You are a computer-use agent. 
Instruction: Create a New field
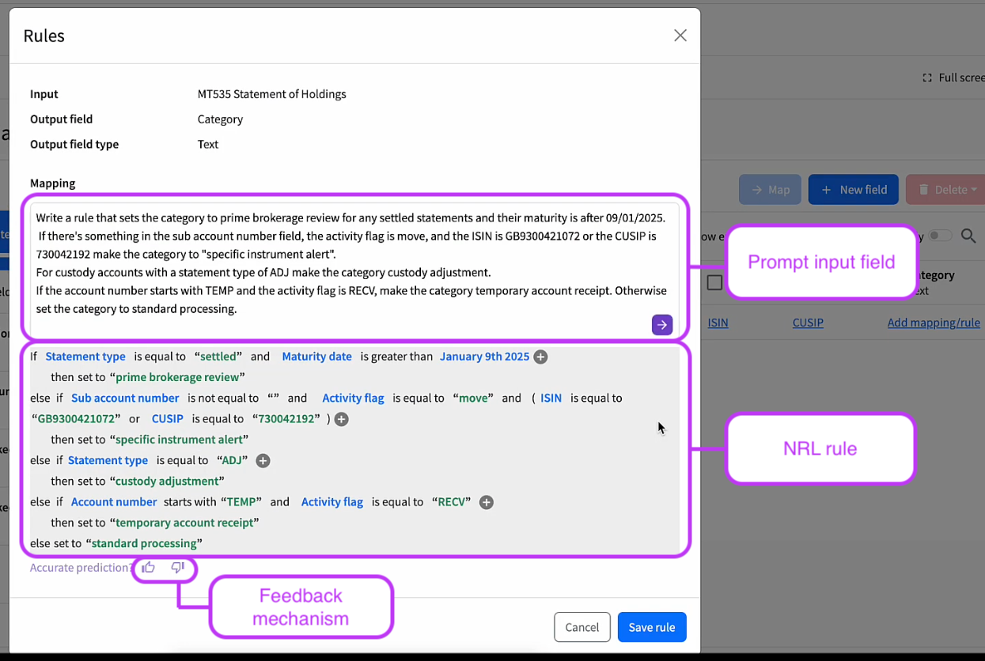[x=853, y=189]
